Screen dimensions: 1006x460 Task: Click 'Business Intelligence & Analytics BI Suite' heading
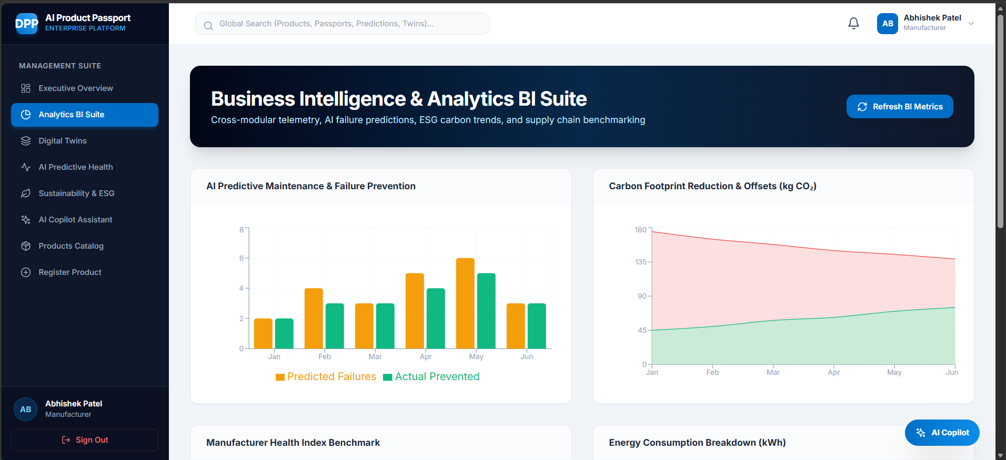[x=399, y=99]
